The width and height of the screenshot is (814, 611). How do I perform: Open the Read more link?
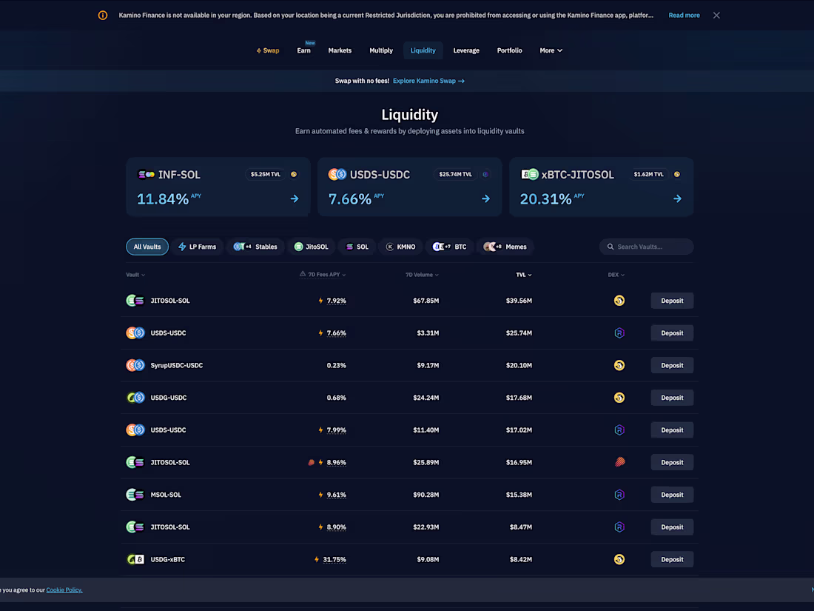click(684, 15)
